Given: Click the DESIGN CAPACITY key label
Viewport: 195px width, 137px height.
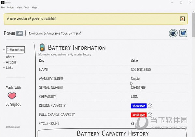Looking at the screenshot, I should (x=52, y=106).
